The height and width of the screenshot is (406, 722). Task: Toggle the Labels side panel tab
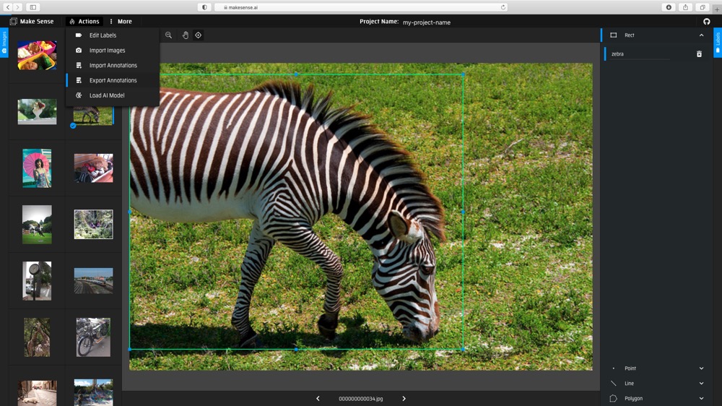pyautogui.click(x=718, y=43)
